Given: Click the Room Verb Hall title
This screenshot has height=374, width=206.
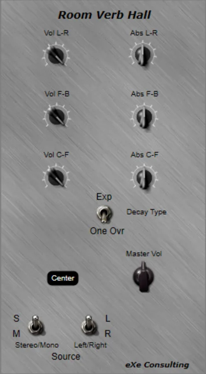Looking at the screenshot, I should 104,15.
